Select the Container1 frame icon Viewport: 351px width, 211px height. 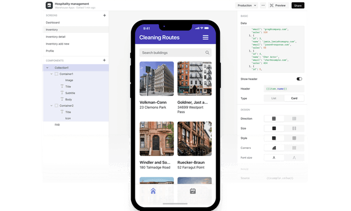pyautogui.click(x=56, y=74)
